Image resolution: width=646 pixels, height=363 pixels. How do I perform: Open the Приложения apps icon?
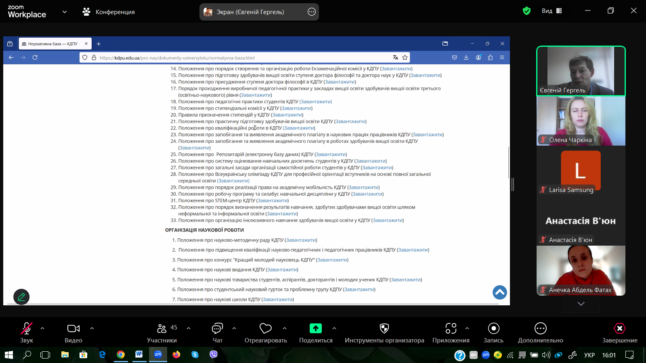(x=451, y=328)
